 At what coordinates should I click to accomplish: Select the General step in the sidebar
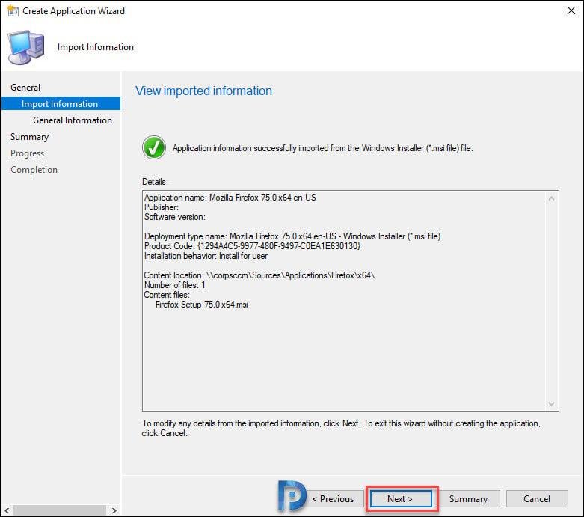click(25, 88)
